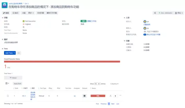Open the Columns dropdown
Image resolution: width=185 pixels, height=108 pixels.
[x=114, y=84]
